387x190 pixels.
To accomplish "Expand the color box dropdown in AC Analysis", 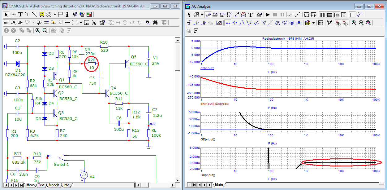I will click(x=313, y=23).
